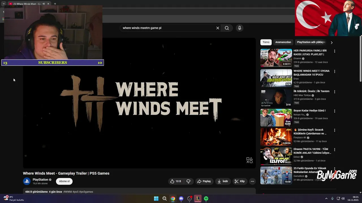Open options for GTA5 Playlist video
Image resolution: width=362 pixels, height=203 pixels.
tap(335, 51)
